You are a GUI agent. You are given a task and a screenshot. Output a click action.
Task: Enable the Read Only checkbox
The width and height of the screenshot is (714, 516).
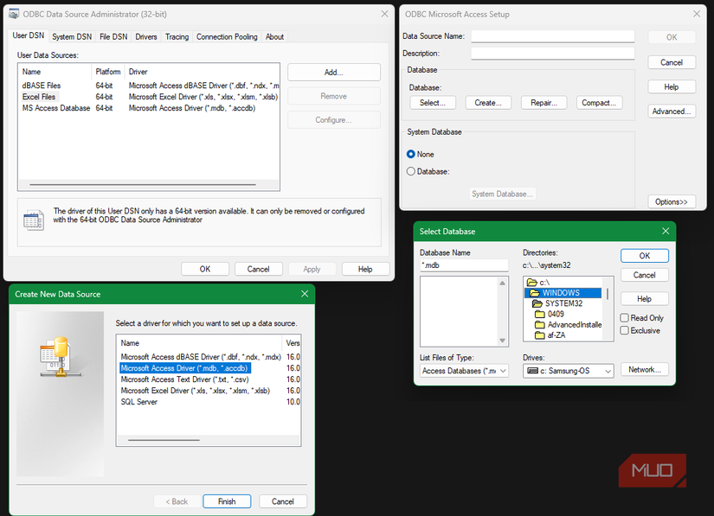(625, 318)
